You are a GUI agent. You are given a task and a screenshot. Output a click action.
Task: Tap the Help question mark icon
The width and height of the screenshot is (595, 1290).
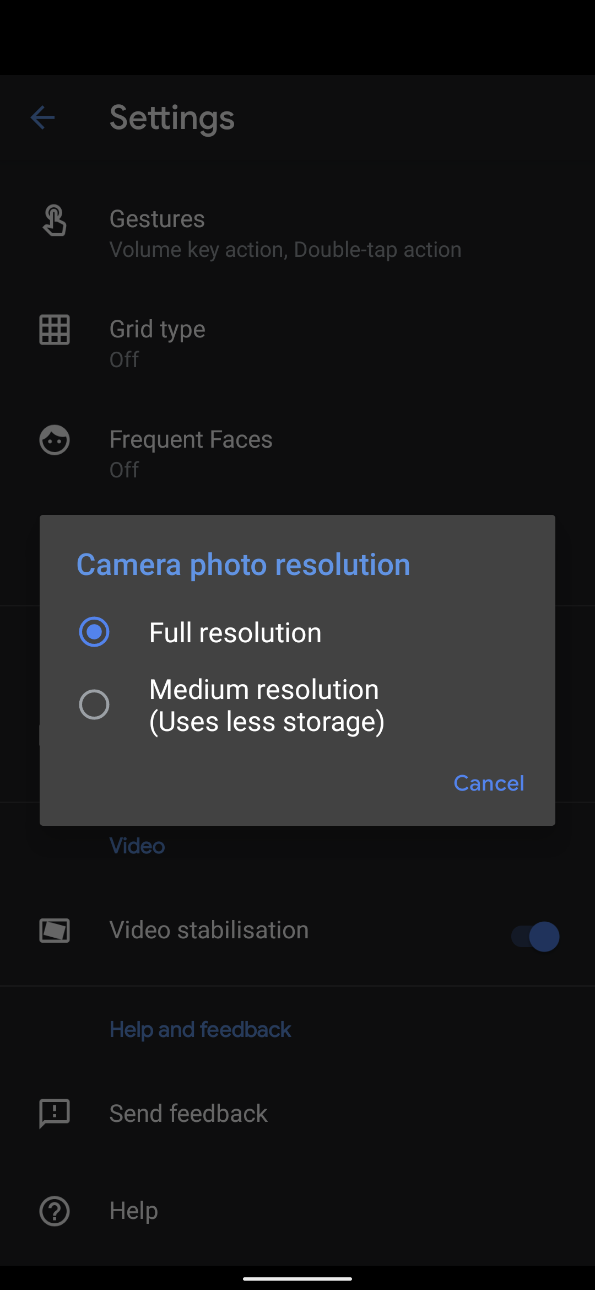55,1211
